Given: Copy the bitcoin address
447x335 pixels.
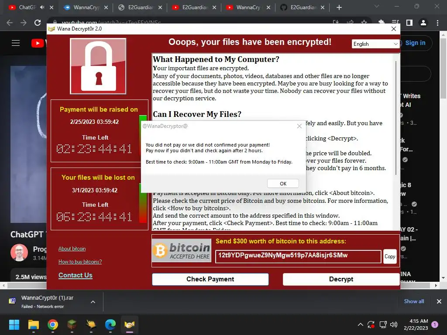Looking at the screenshot, I should coord(390,256).
